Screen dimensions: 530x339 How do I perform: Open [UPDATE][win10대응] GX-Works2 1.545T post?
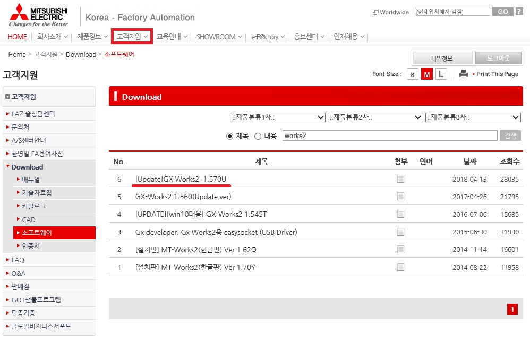[201, 214]
